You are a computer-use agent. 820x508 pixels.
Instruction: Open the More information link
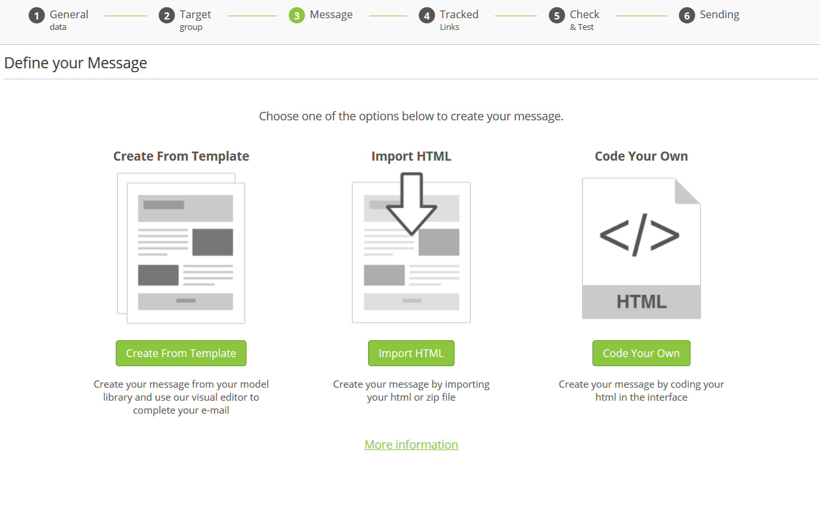point(411,444)
